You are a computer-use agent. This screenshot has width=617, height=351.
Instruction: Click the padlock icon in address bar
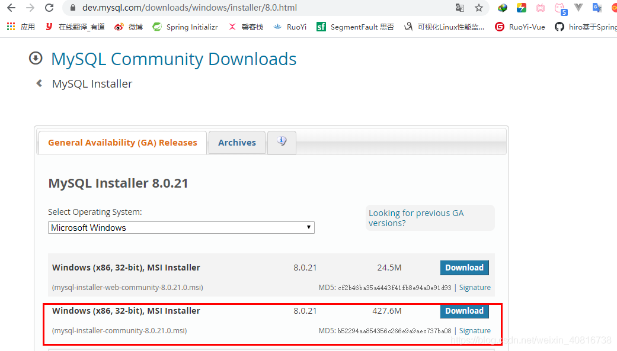[73, 8]
